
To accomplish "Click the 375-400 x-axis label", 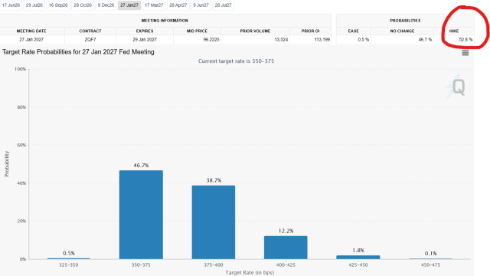I will coord(214,265).
